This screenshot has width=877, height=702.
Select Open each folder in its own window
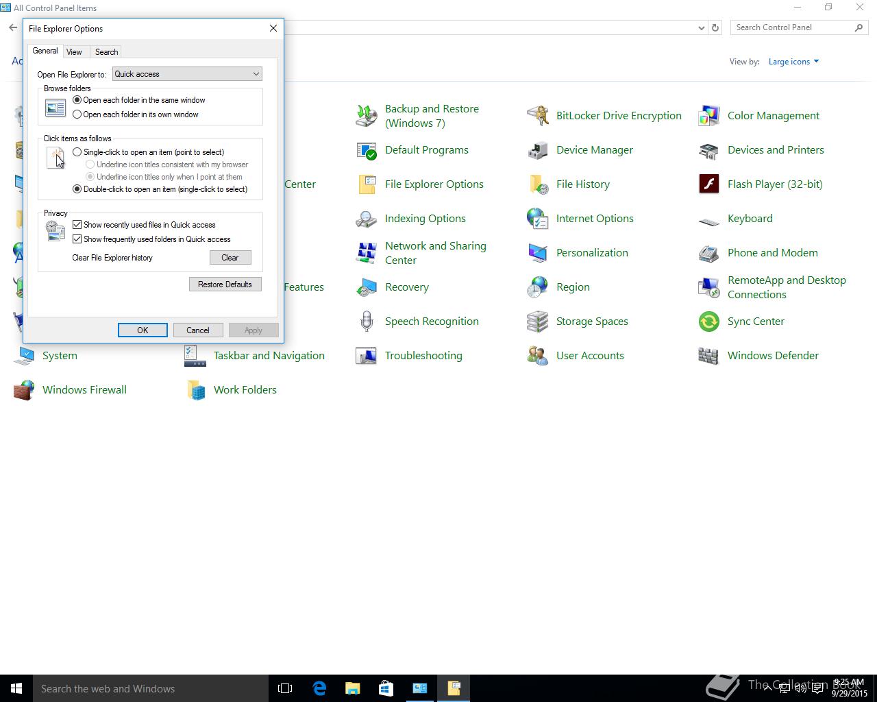(77, 114)
